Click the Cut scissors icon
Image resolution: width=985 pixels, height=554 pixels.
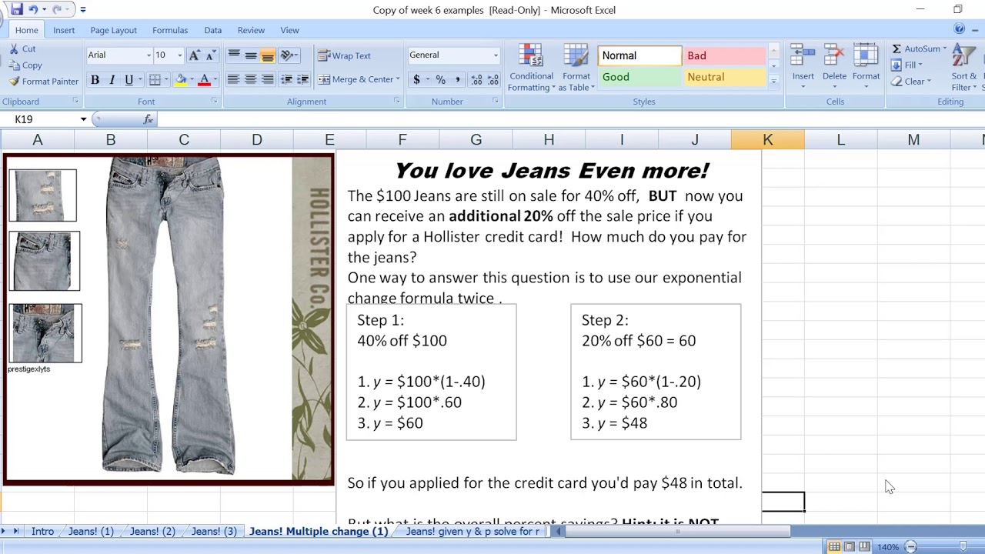[x=14, y=48]
